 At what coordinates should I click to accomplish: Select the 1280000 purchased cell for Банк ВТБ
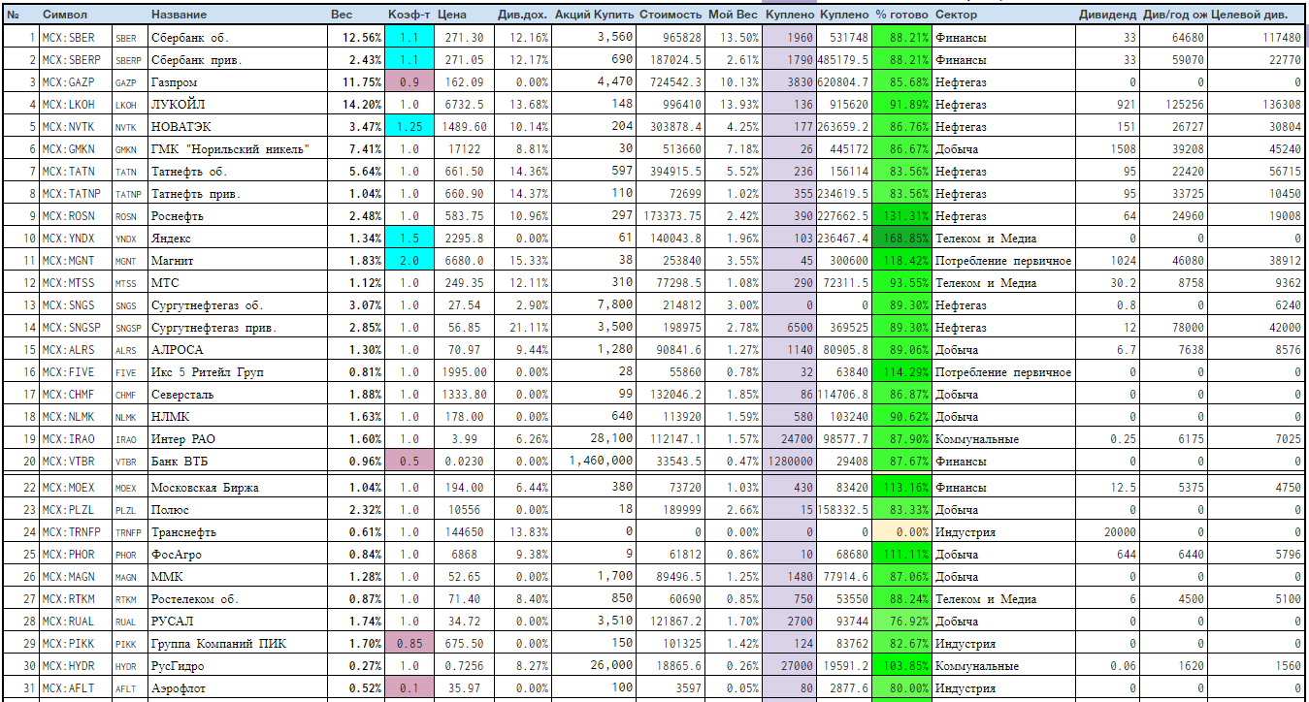coord(788,462)
